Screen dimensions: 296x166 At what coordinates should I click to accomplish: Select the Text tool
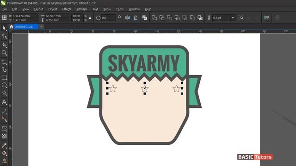coord(4,102)
